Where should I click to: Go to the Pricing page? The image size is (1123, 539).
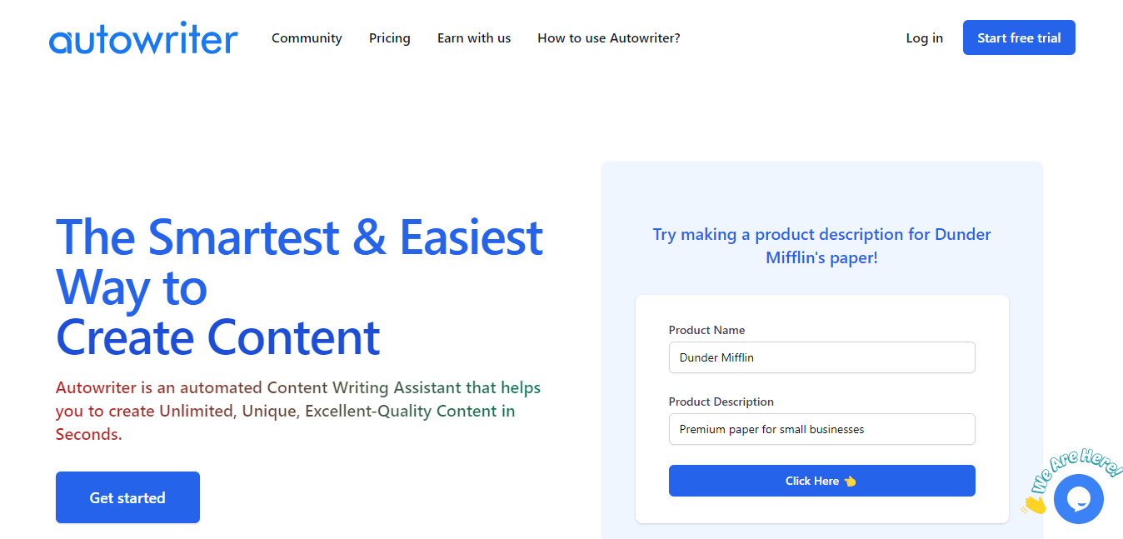point(390,38)
